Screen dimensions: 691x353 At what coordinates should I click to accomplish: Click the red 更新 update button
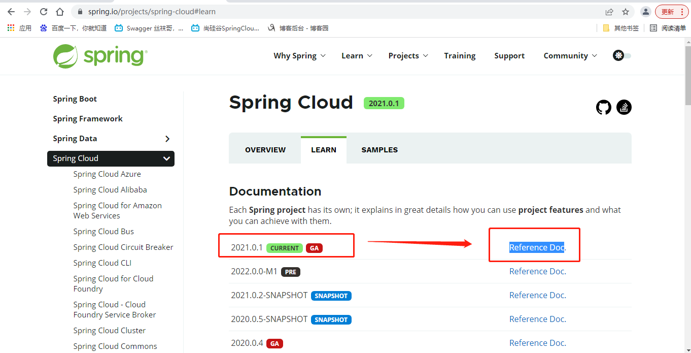(672, 12)
